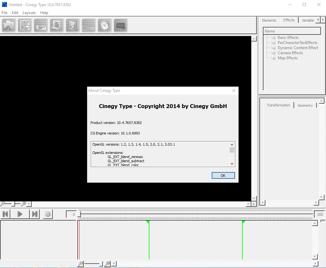Click the end frame field showing 200
The height and width of the screenshot is (268, 326).
coord(320,214)
